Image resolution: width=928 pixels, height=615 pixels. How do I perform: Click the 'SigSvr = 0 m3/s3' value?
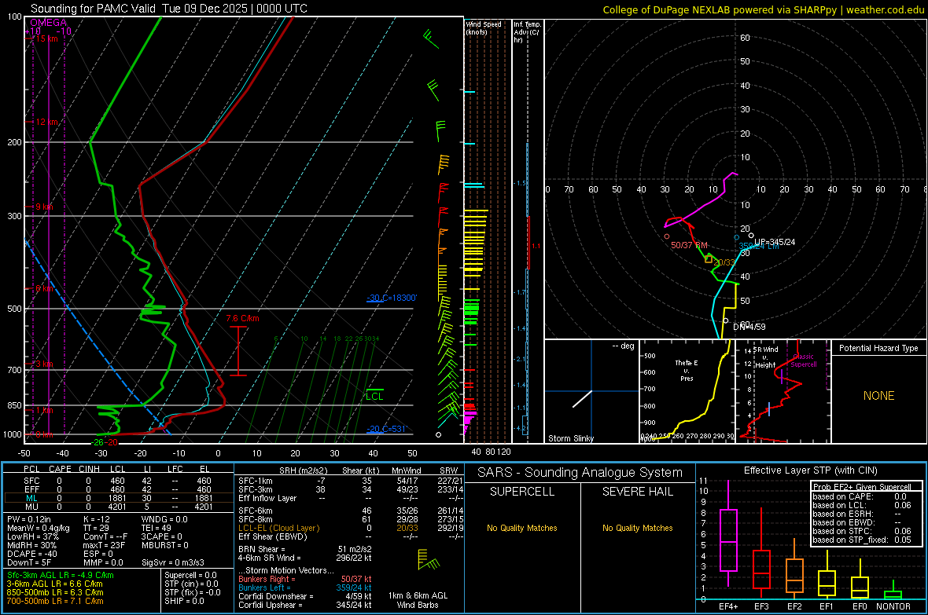click(x=173, y=562)
